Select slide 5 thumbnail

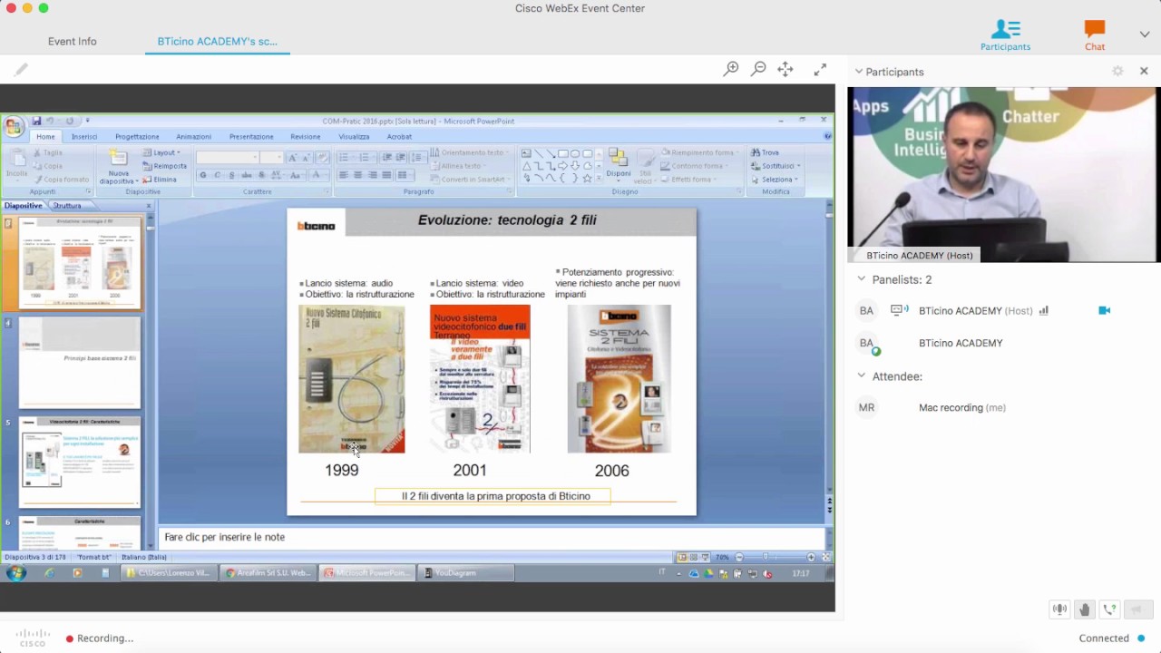coord(80,463)
